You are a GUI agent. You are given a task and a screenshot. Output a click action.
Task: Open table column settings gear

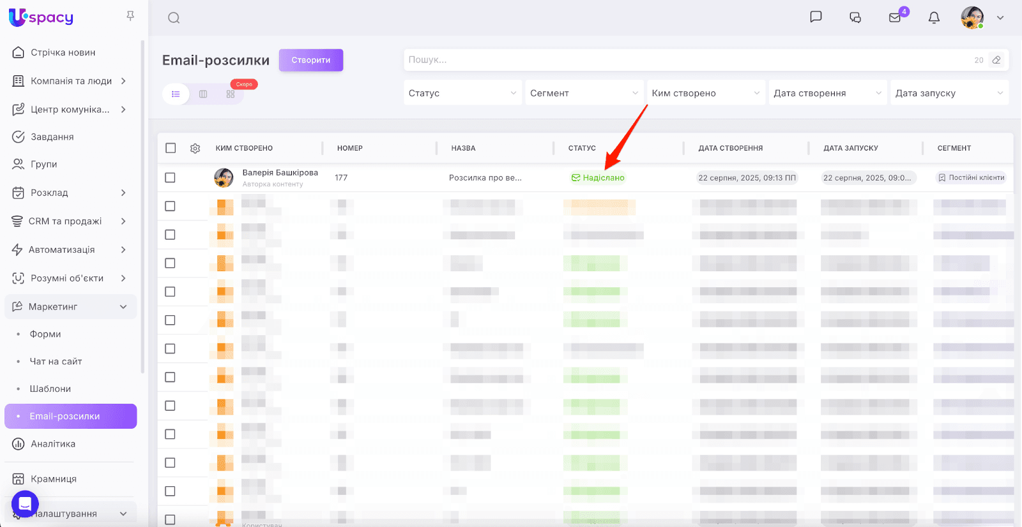195,148
